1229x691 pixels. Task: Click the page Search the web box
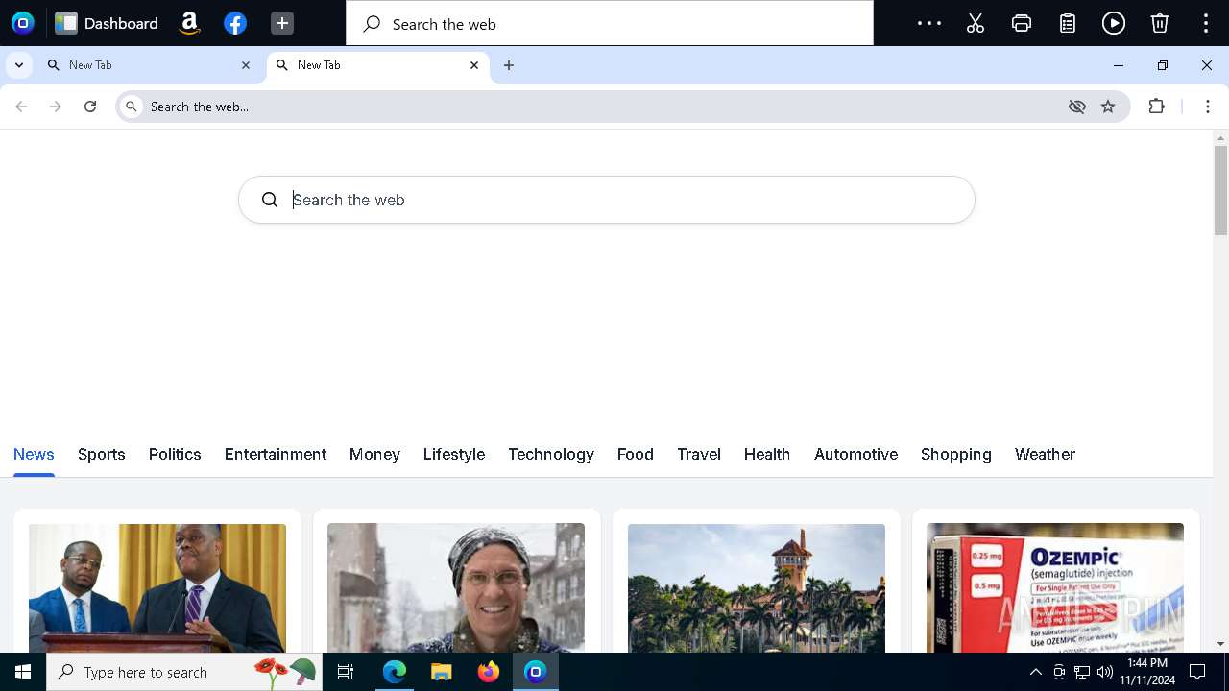pos(607,200)
